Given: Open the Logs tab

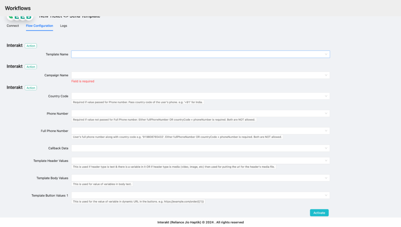Looking at the screenshot, I should (63, 26).
